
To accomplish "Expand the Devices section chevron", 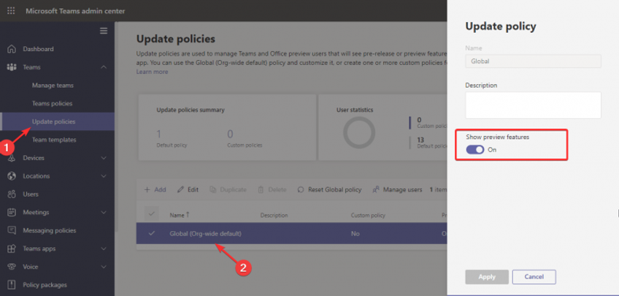I will point(104,158).
